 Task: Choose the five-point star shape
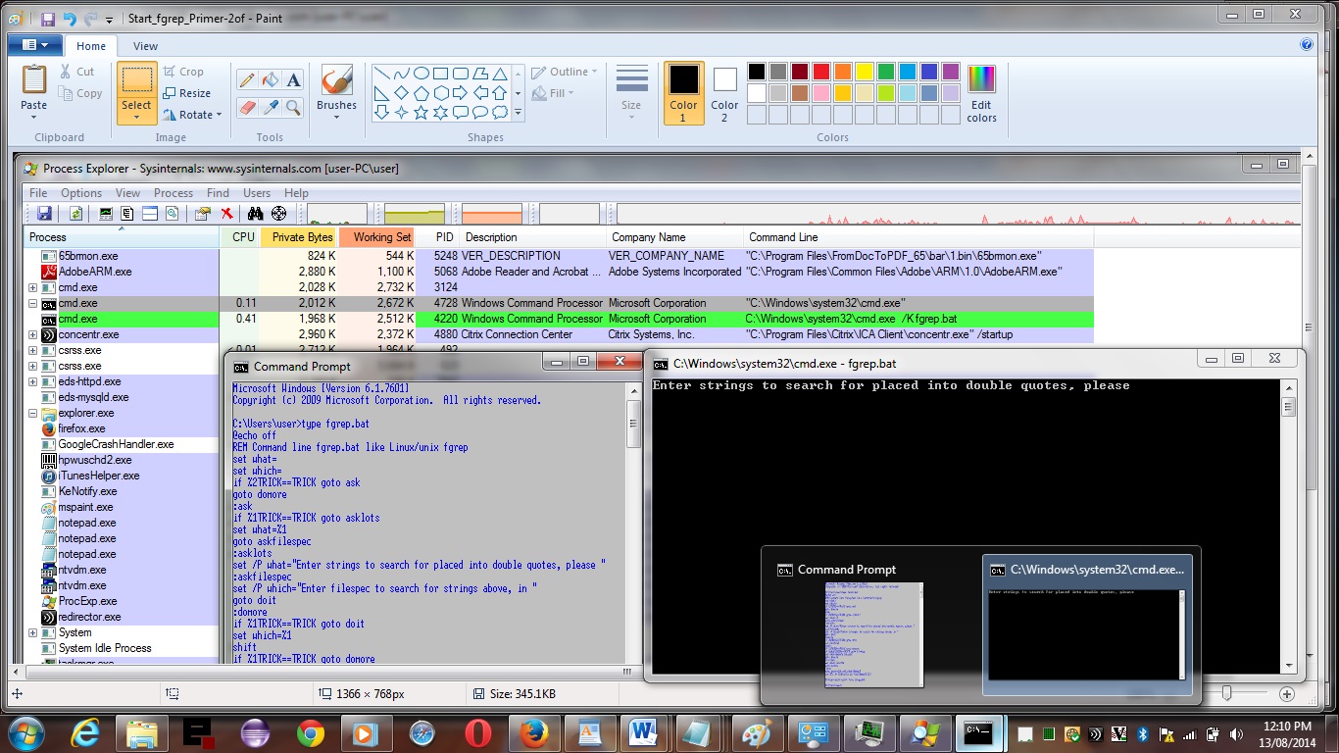coord(422,113)
